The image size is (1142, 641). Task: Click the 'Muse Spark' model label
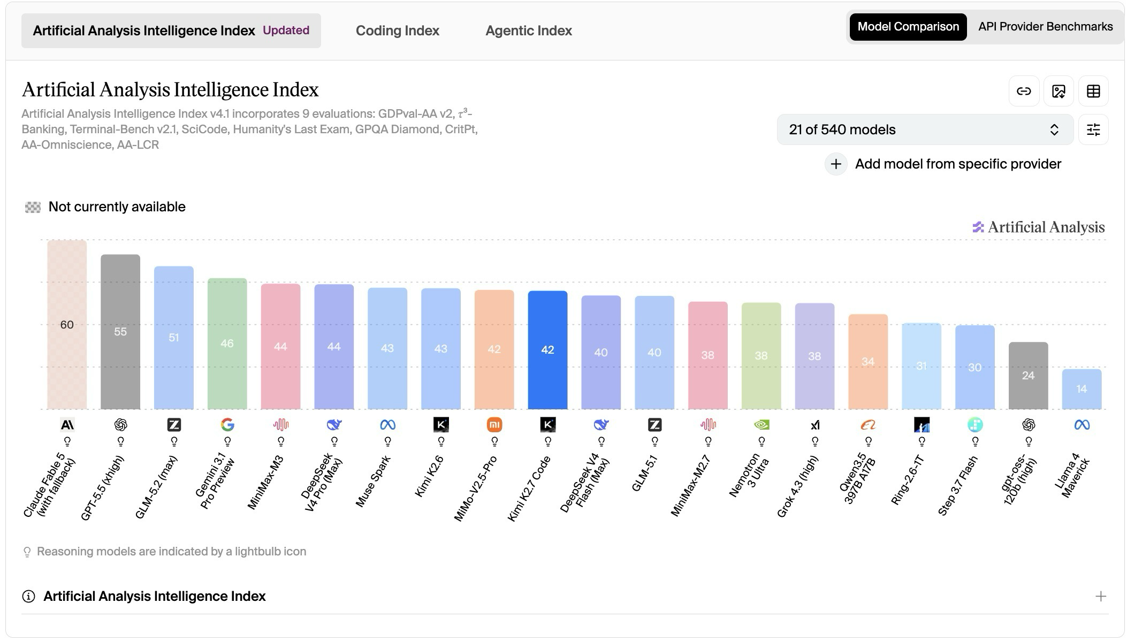coord(373,481)
